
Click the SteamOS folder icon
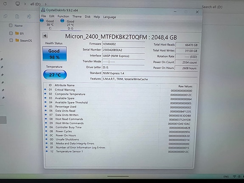coord(17,40)
